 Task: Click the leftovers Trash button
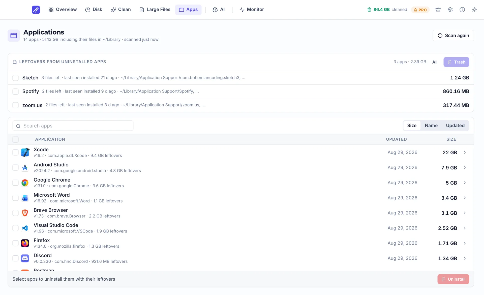tap(456, 62)
